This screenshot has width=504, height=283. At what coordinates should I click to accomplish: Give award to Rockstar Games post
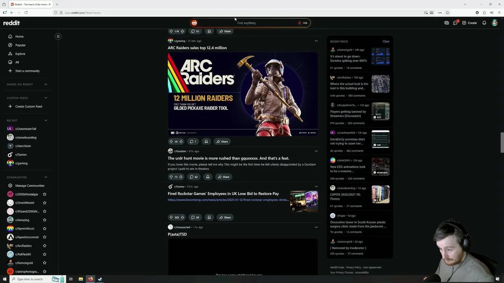click(209, 217)
